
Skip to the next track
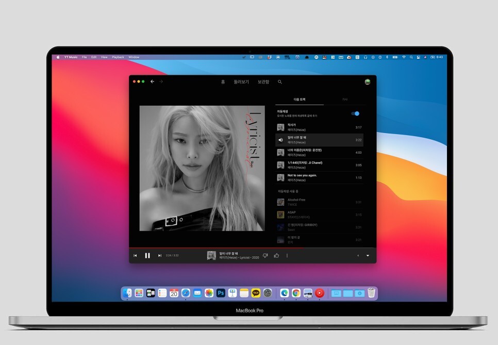point(160,255)
